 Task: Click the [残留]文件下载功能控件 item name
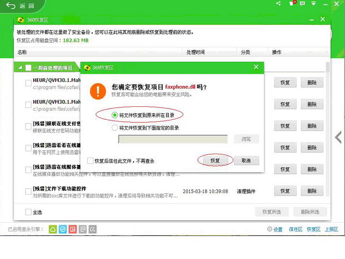click(59, 188)
